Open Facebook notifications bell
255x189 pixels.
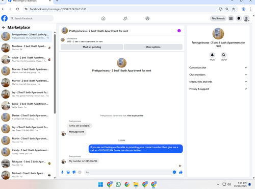click(x=239, y=18)
